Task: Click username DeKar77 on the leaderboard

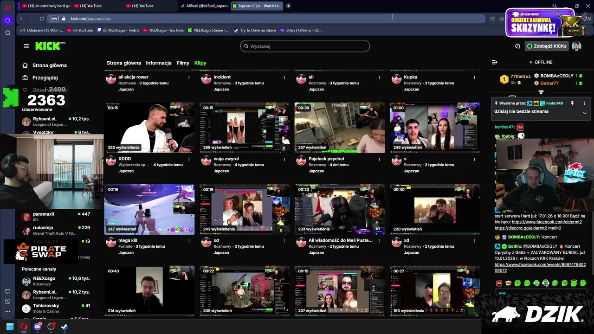Action: [x=549, y=83]
